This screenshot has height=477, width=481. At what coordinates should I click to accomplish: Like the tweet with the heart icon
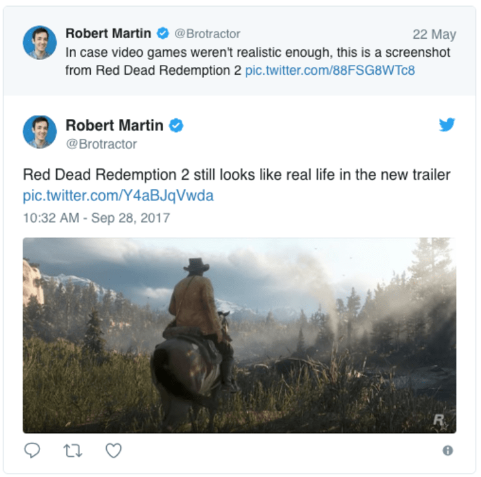(x=114, y=450)
